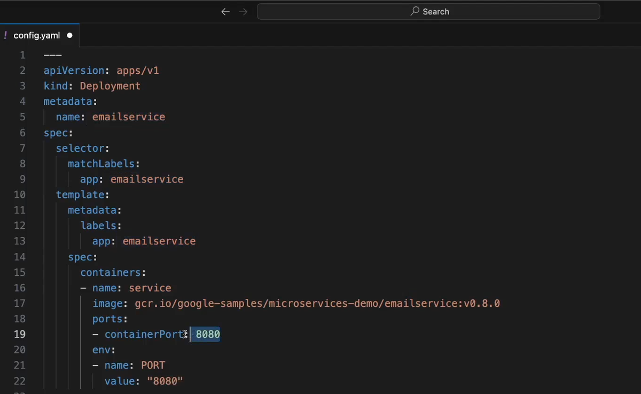
Task: Click the Deployment value on line 3
Action: pos(110,86)
